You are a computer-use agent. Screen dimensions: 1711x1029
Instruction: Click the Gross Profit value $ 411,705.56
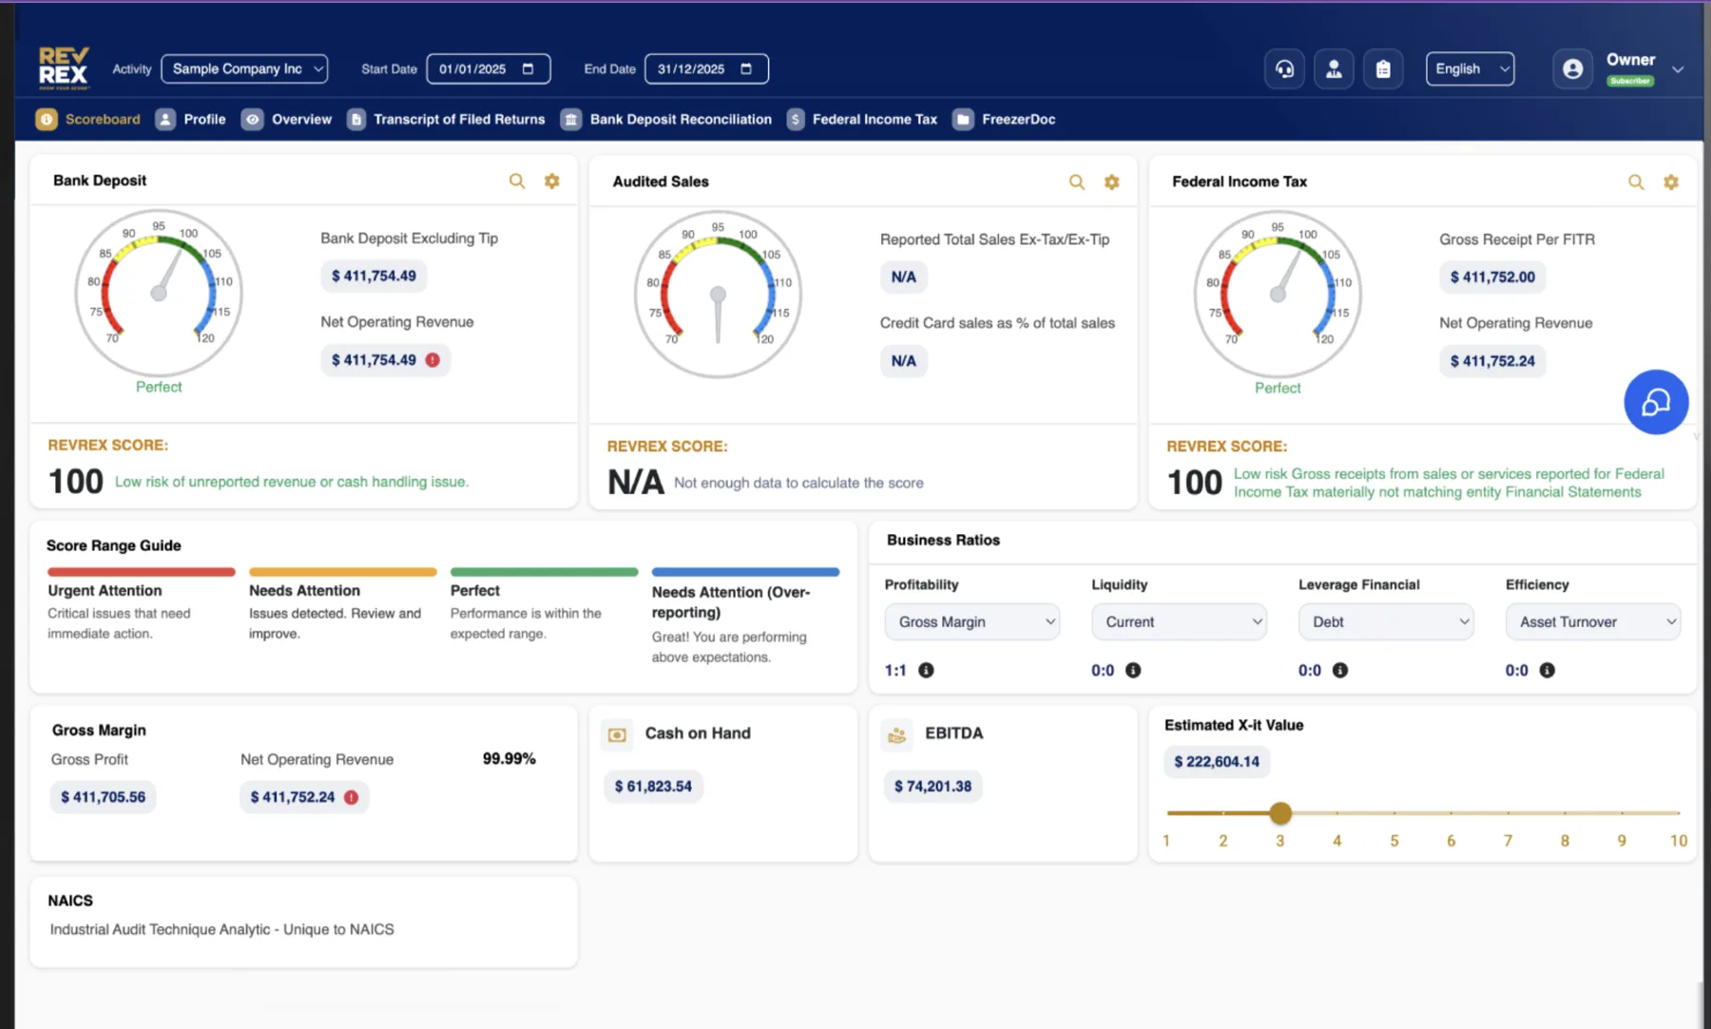(103, 797)
